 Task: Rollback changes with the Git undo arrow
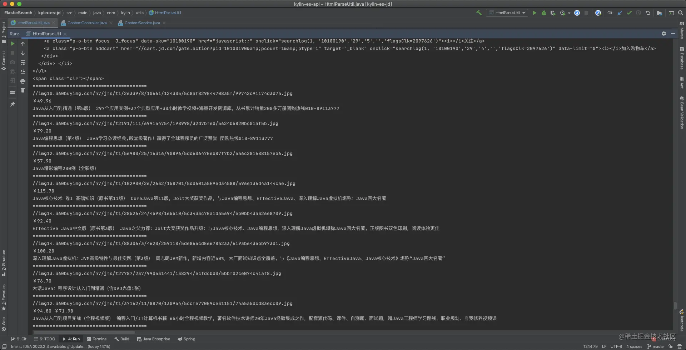coord(648,13)
